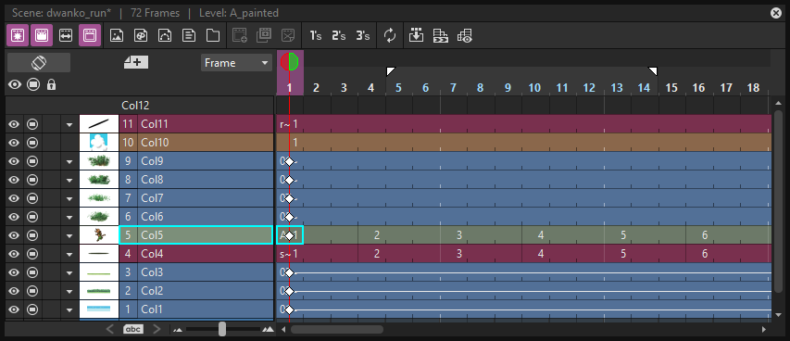This screenshot has height=341, width=790.
Task: Click the left chevron beside abc
Action: (110, 329)
